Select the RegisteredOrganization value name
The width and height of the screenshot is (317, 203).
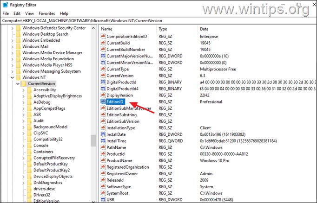pyautogui.click(x=127, y=167)
